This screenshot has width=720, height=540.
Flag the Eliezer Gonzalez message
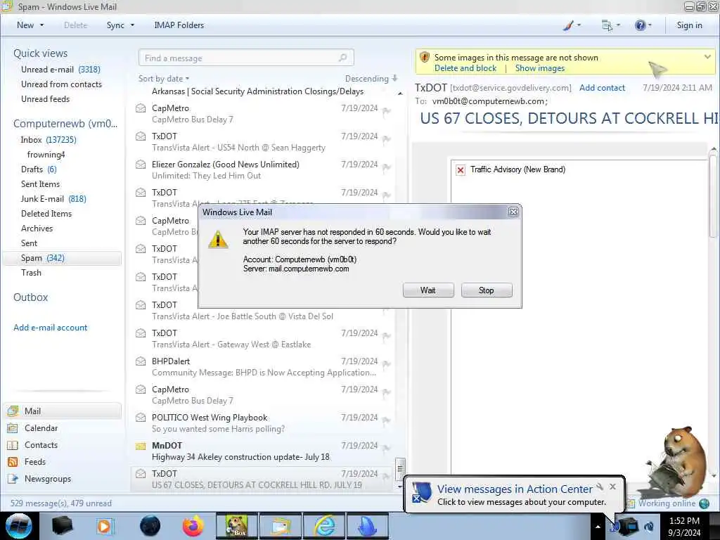coord(387,167)
